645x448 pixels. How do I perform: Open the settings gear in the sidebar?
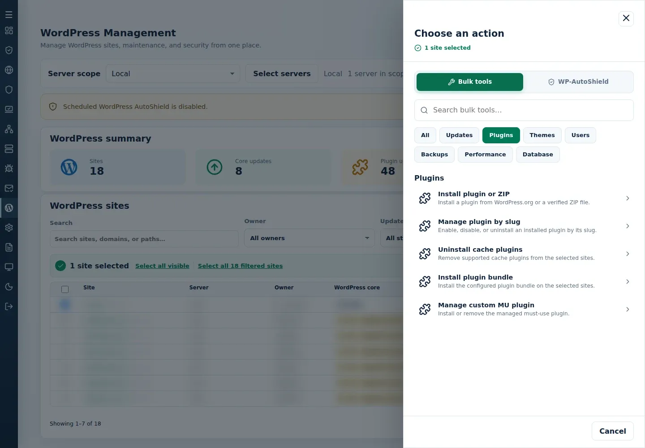tap(9, 228)
